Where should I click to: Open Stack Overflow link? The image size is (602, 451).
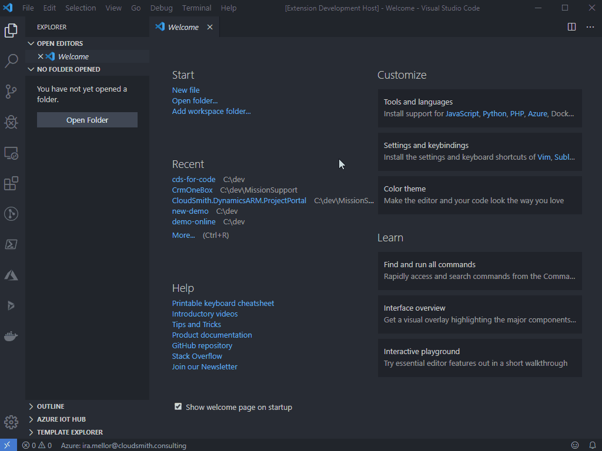197,356
